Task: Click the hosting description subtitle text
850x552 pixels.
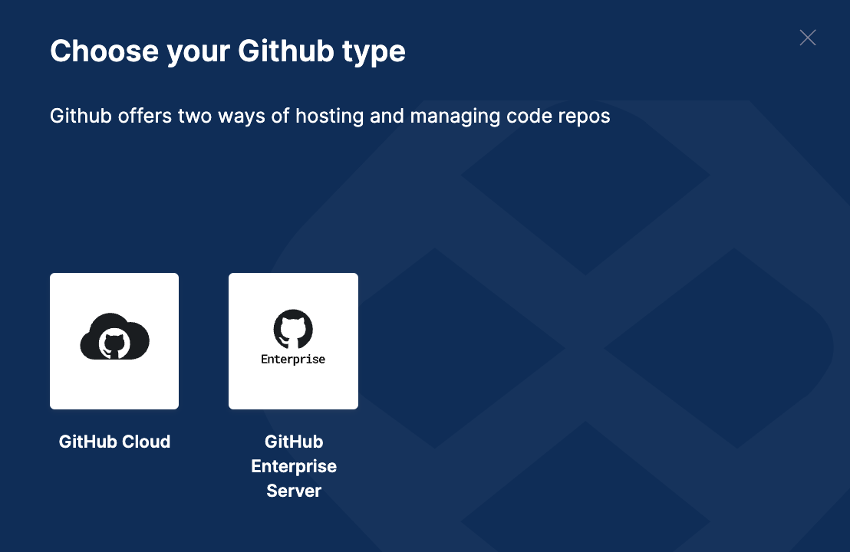Action: (x=330, y=116)
